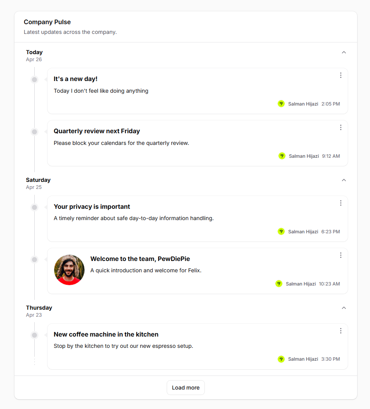
Task: Collapse the Thursday Apr 23 section
Action: coord(344,308)
